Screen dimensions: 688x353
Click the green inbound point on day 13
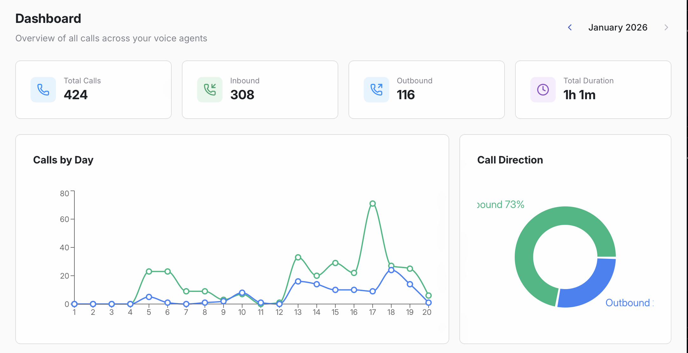[x=298, y=257]
